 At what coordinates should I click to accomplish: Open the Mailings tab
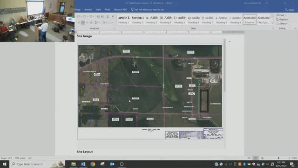pyautogui.click(x=78, y=9)
